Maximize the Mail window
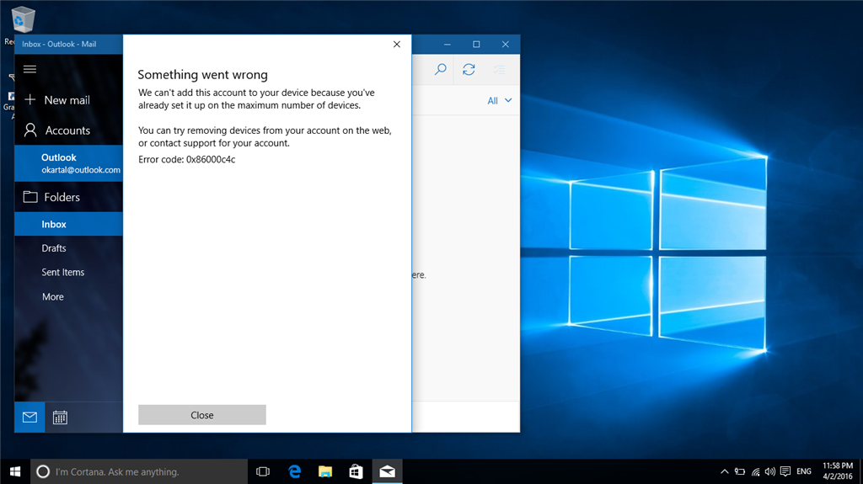 476,44
